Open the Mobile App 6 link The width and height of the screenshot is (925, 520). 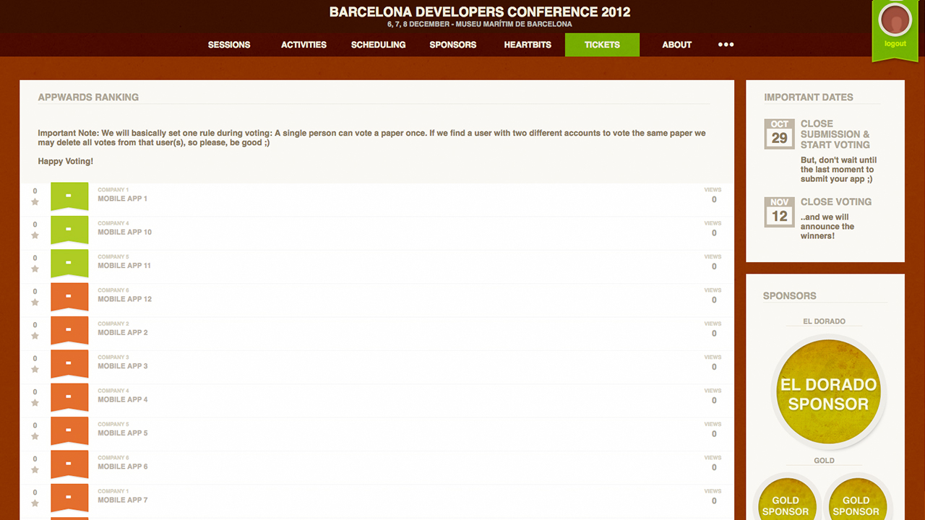click(x=122, y=467)
